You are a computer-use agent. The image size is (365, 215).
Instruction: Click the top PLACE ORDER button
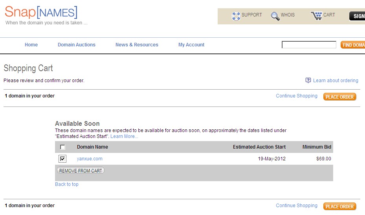click(x=339, y=97)
